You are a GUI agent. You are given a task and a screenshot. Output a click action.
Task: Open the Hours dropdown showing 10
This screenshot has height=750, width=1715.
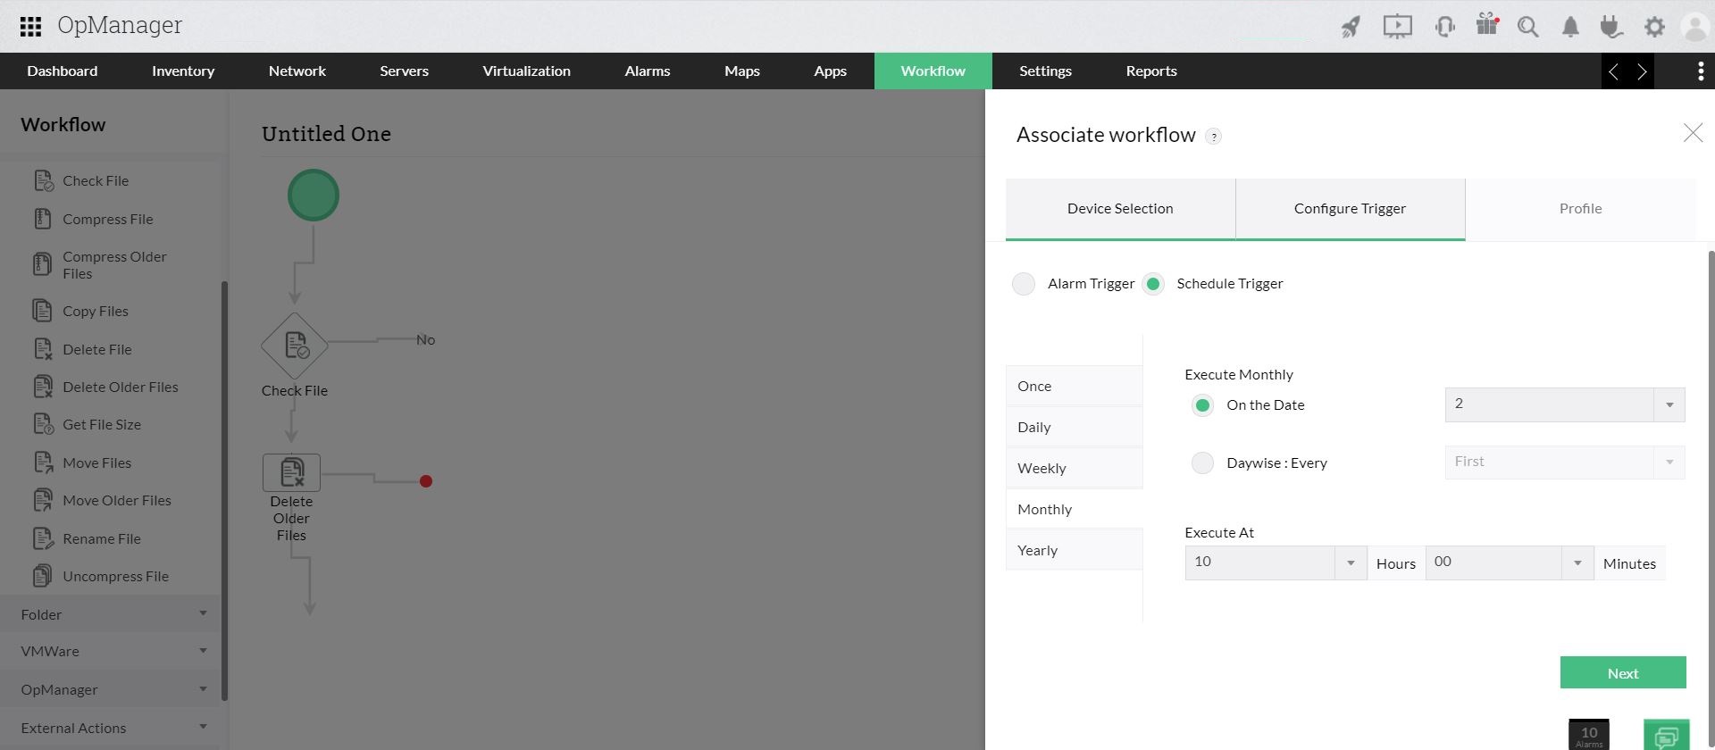(x=1276, y=563)
